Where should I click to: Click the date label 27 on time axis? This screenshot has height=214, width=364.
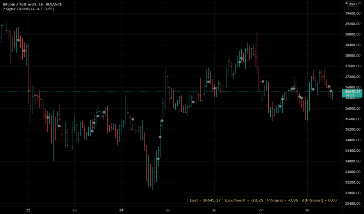click(261, 210)
